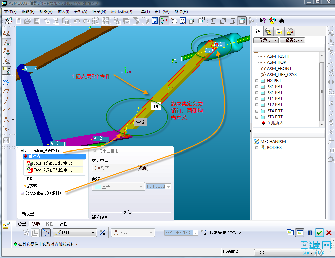Open the folder browser tab icon
The image size is (335, 258).
268,32
